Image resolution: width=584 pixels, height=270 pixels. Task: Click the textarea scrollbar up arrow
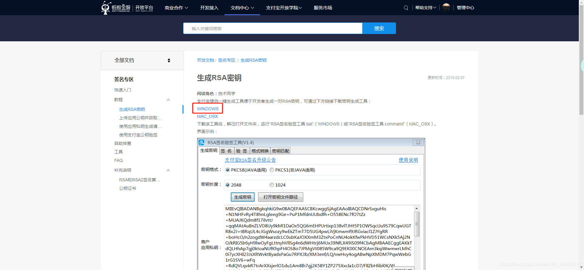click(417, 208)
